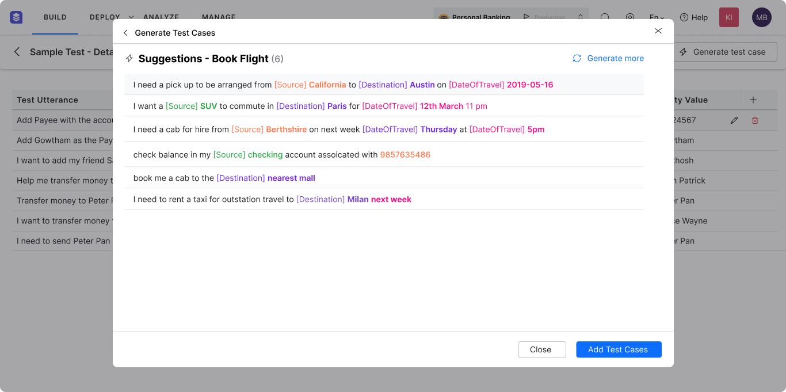The height and width of the screenshot is (392, 786).
Task: Select the SUV commute in Paris suggestion
Action: (x=384, y=106)
